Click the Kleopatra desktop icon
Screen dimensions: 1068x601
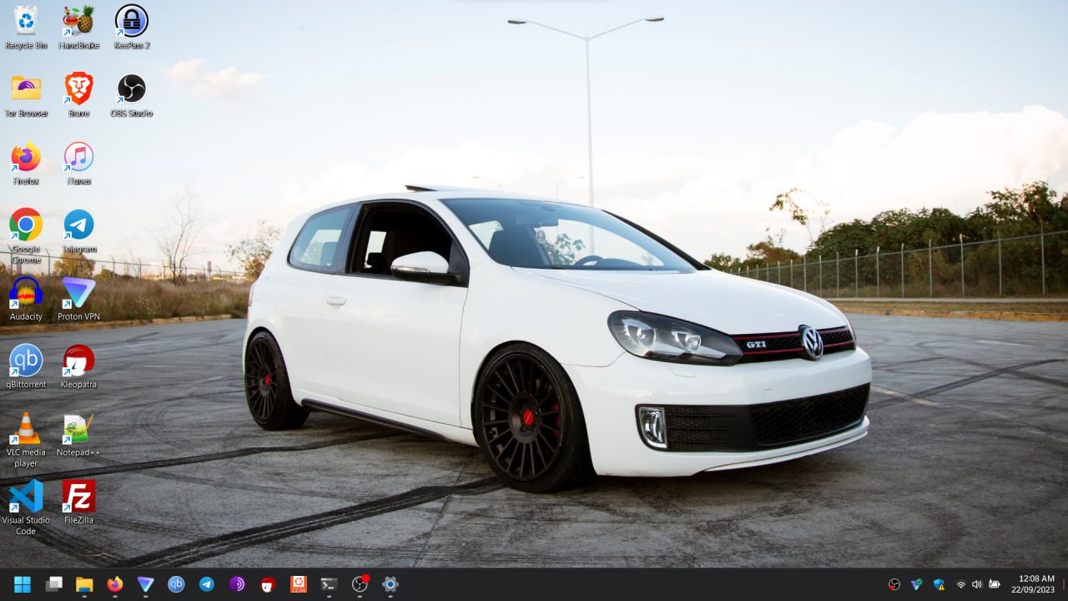click(78, 361)
